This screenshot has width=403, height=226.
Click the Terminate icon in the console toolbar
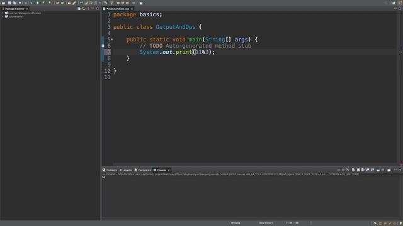339,170
